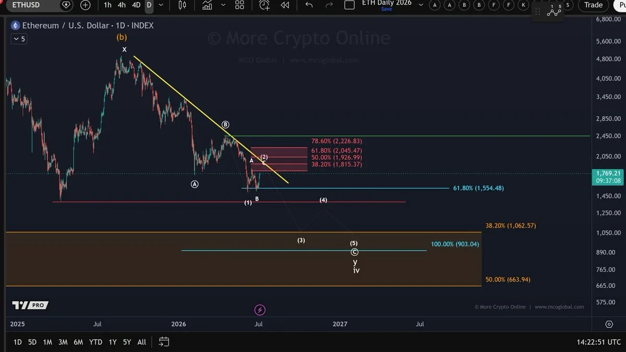Save the layout via Save link
Viewport: 626px width, 352px height.
(387, 9)
